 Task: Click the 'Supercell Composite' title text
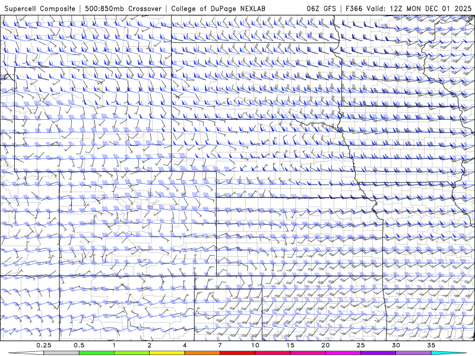pyautogui.click(x=40, y=8)
